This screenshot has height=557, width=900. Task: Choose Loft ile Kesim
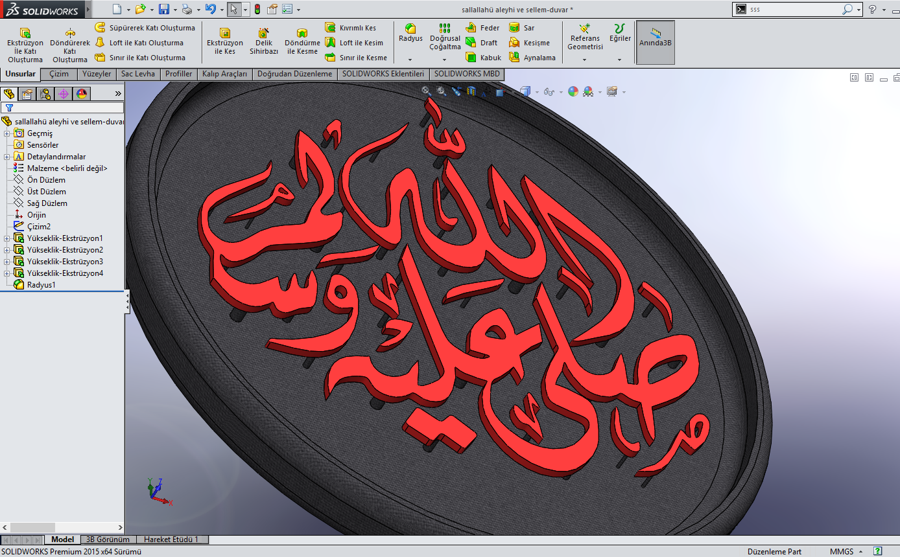[x=354, y=43]
